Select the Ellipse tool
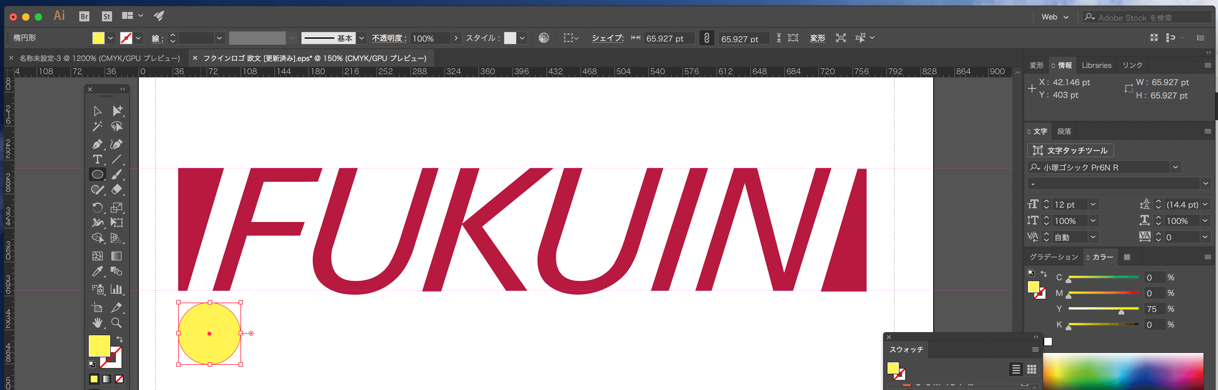The image size is (1218, 390). (x=97, y=175)
